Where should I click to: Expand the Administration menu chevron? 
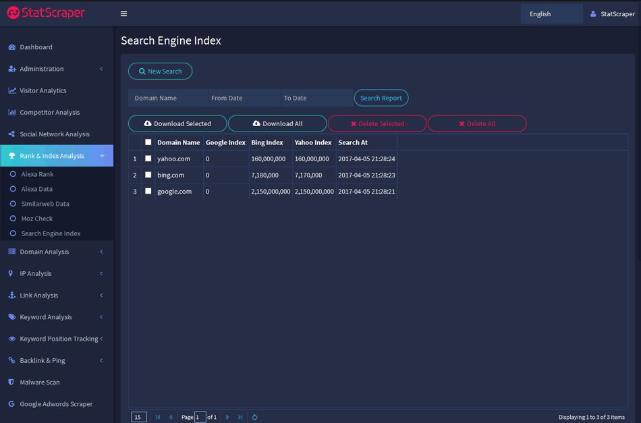101,69
